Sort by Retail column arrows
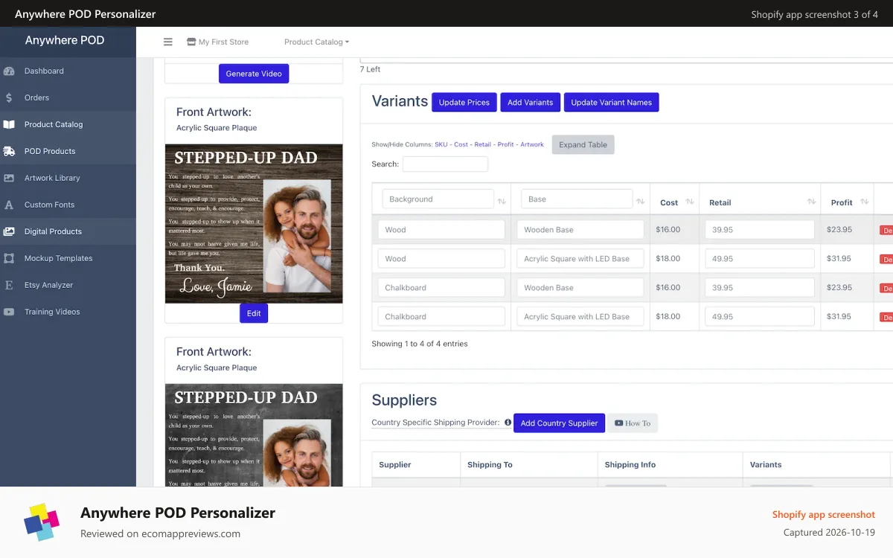893x558 pixels. [811, 202]
